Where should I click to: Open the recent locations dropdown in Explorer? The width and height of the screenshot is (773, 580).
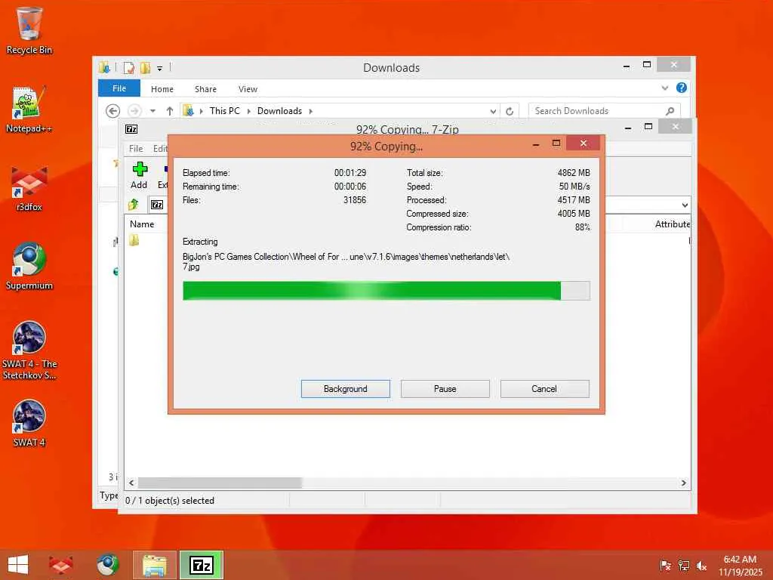coord(152,111)
